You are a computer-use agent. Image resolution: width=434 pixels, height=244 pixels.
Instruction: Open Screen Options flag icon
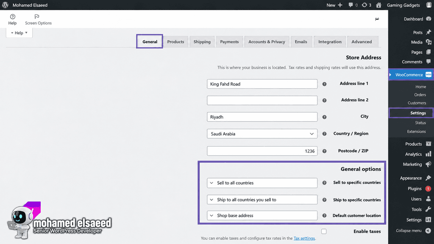point(37,17)
